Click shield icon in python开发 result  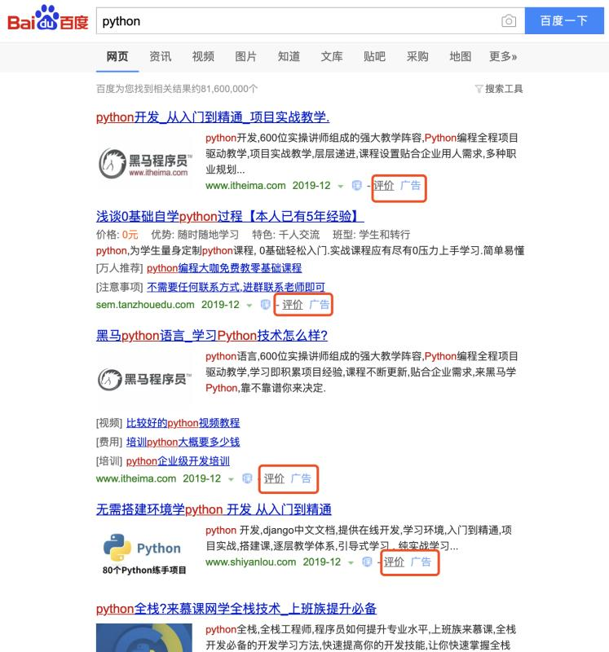point(356,186)
